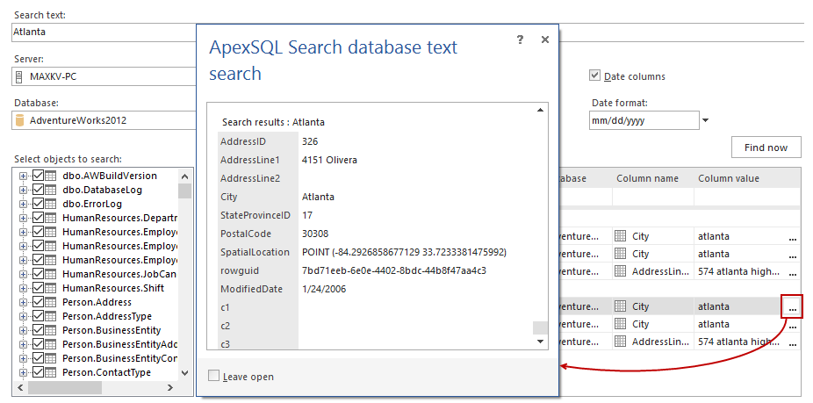Uncheck dbo.DatabaseLog checkbox

(38, 190)
